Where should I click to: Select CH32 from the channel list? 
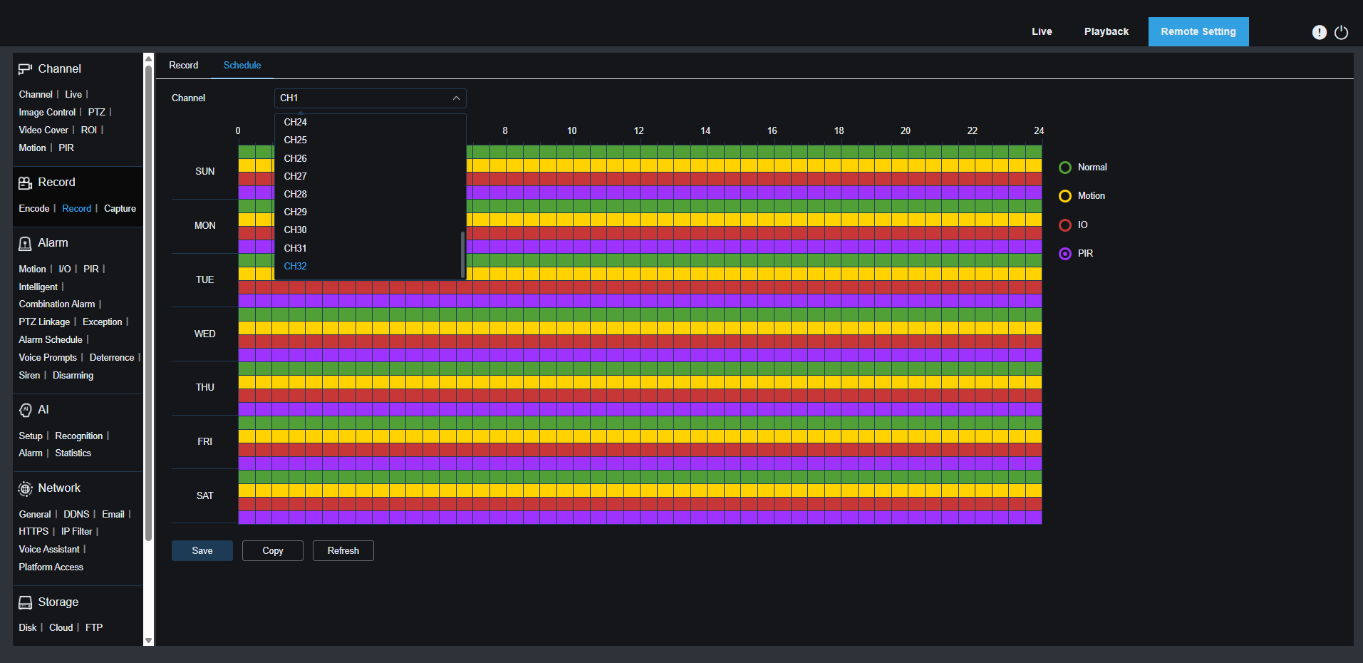(295, 266)
